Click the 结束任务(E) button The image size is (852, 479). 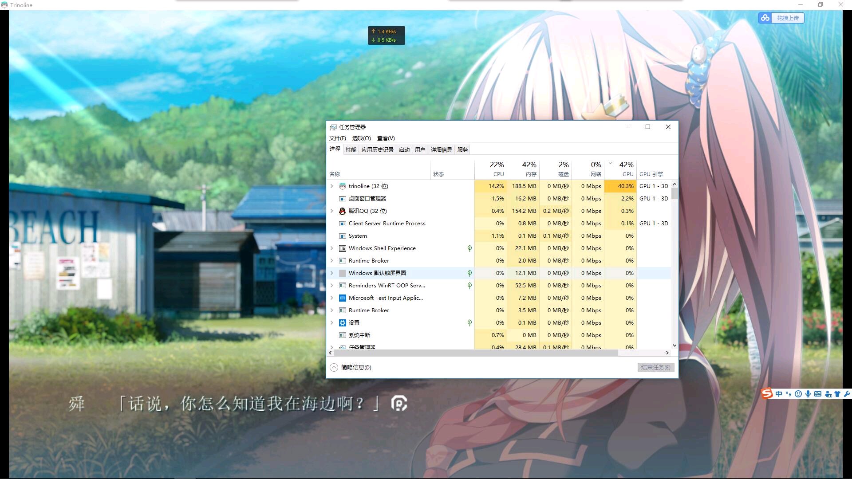pos(655,367)
